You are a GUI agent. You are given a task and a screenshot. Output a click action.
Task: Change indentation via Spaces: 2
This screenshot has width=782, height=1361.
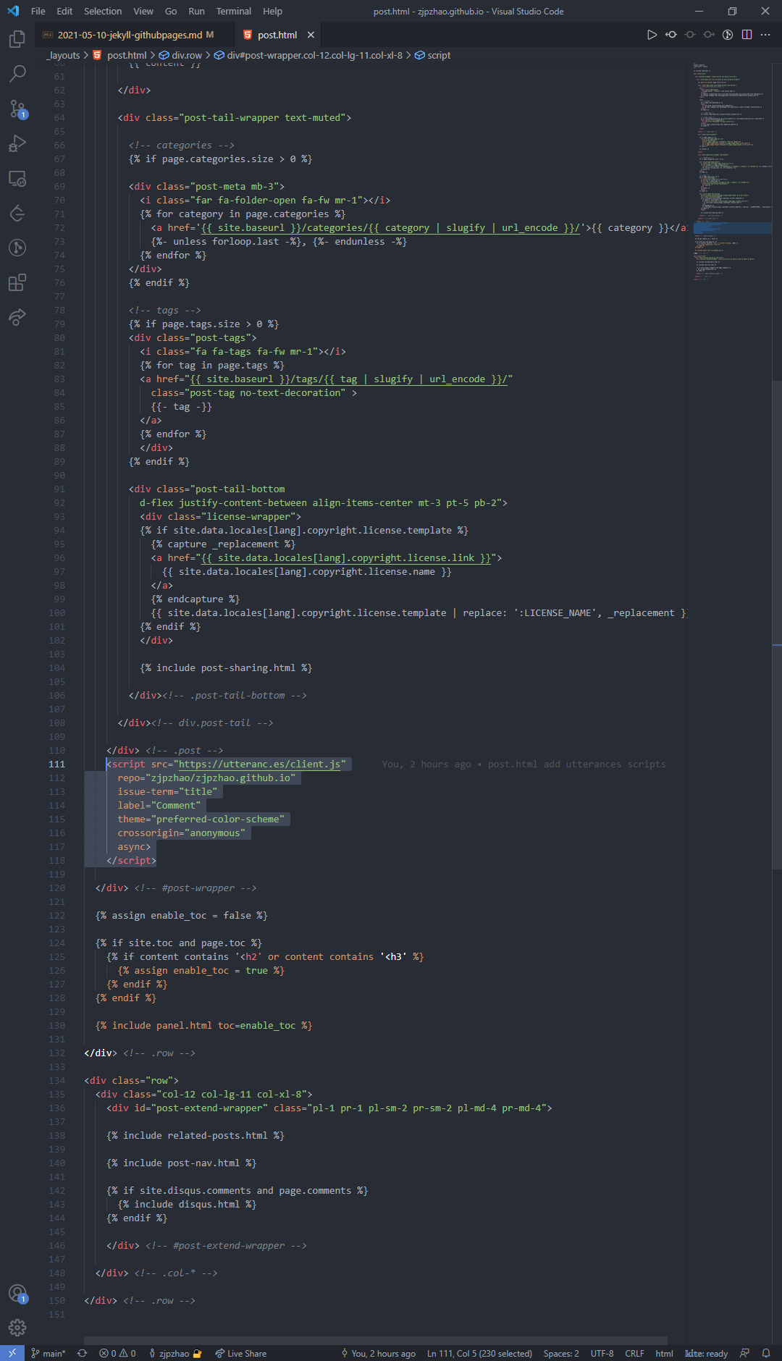(x=561, y=1353)
